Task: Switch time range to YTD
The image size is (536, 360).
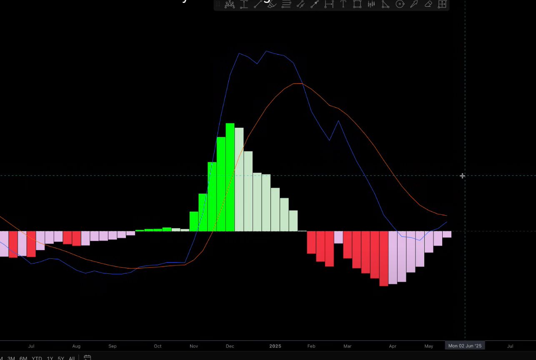Action: pos(37,358)
